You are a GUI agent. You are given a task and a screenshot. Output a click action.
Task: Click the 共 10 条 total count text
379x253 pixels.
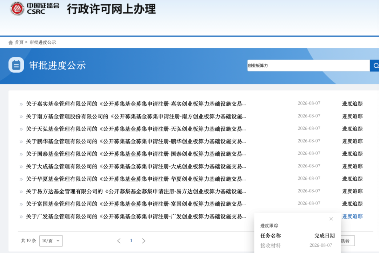pyautogui.click(x=28, y=240)
